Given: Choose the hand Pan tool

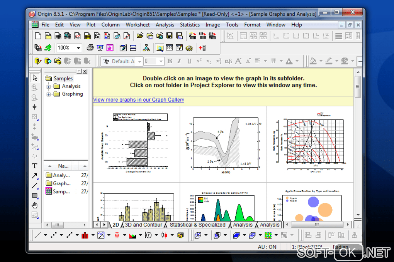Looking at the screenshot, I should 35,205.
